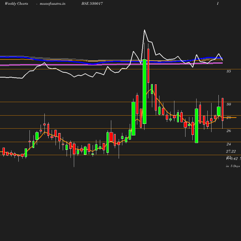Click the 30 price axis label
Image resolution: width=241 pixels, height=241 pixels.
[x=228, y=104]
